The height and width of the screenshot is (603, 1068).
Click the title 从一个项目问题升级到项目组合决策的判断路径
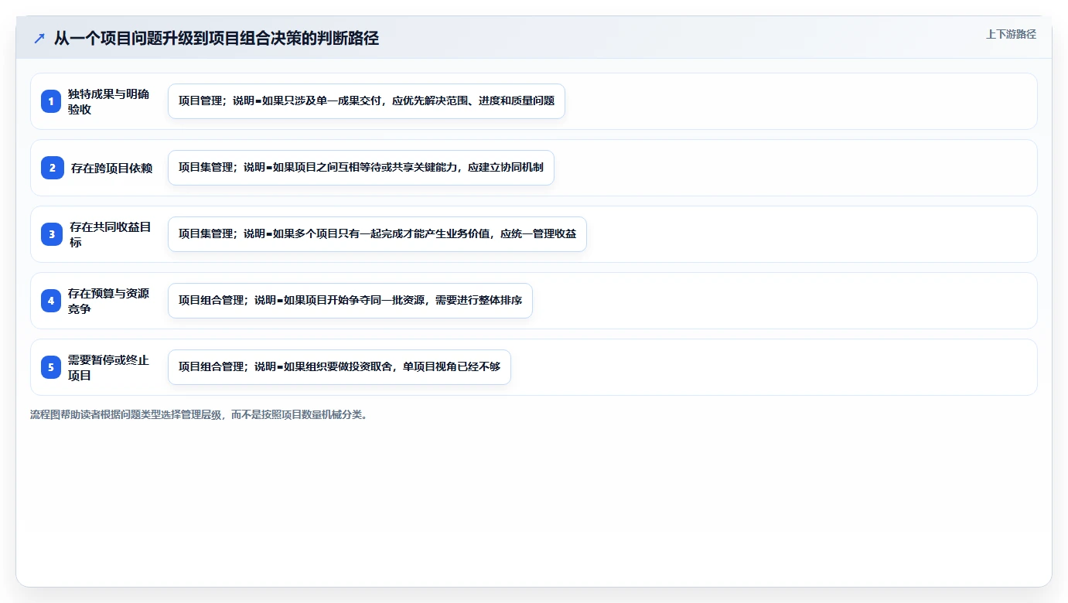(217, 39)
